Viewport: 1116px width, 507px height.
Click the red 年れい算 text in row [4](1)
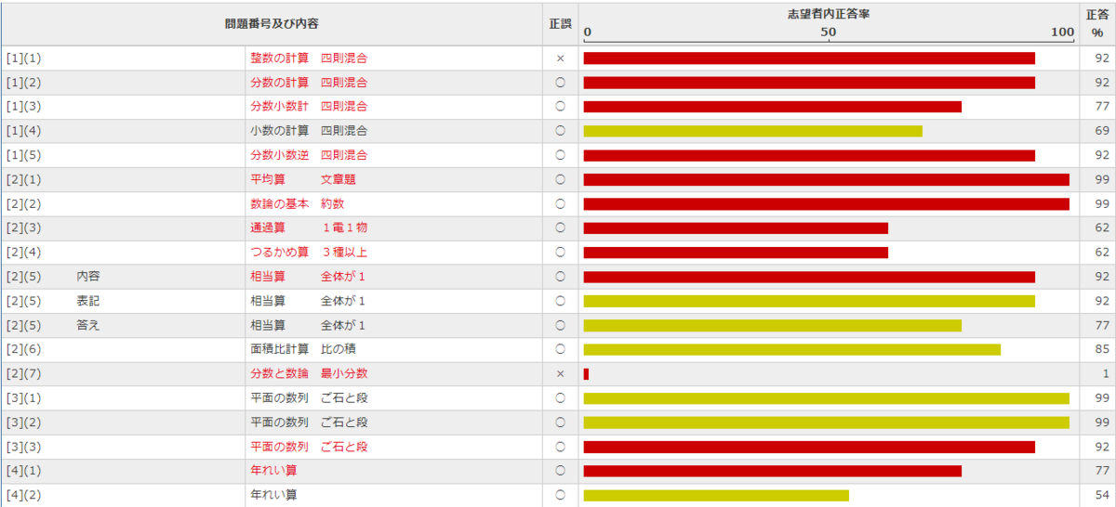pyautogui.click(x=273, y=471)
